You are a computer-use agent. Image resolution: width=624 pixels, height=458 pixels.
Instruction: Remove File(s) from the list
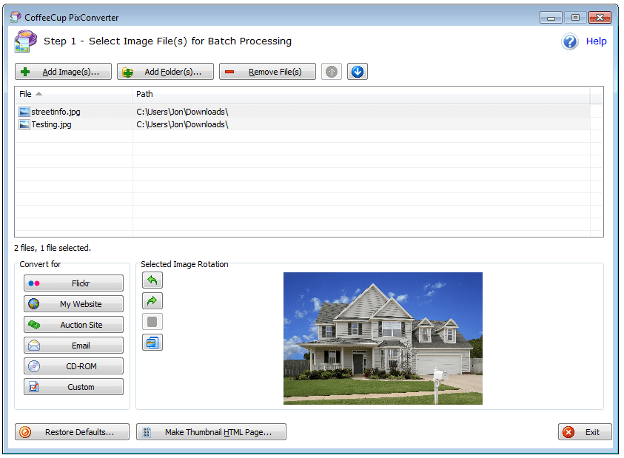[267, 72]
